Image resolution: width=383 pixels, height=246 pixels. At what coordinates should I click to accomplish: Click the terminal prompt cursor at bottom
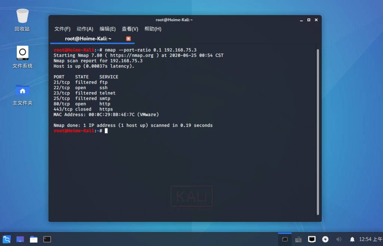pyautogui.click(x=106, y=131)
